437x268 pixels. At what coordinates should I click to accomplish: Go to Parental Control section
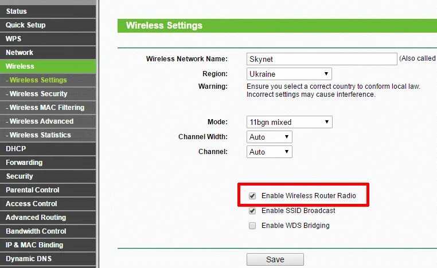click(x=48, y=190)
